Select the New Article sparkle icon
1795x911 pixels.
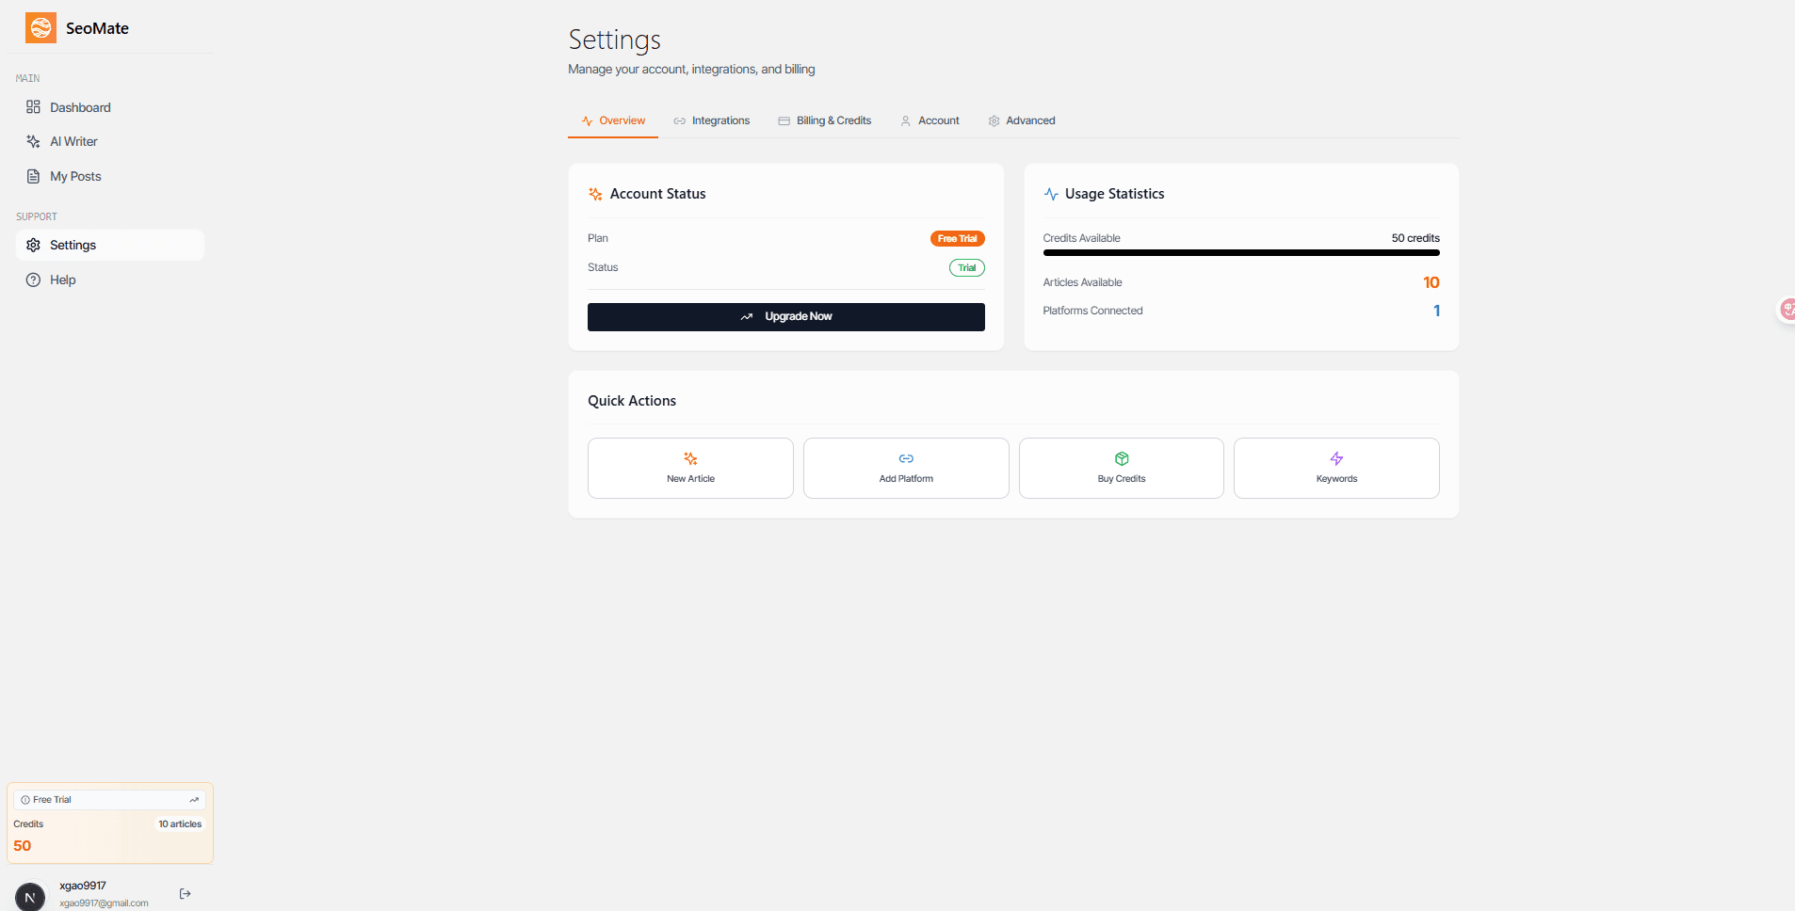coord(690,458)
